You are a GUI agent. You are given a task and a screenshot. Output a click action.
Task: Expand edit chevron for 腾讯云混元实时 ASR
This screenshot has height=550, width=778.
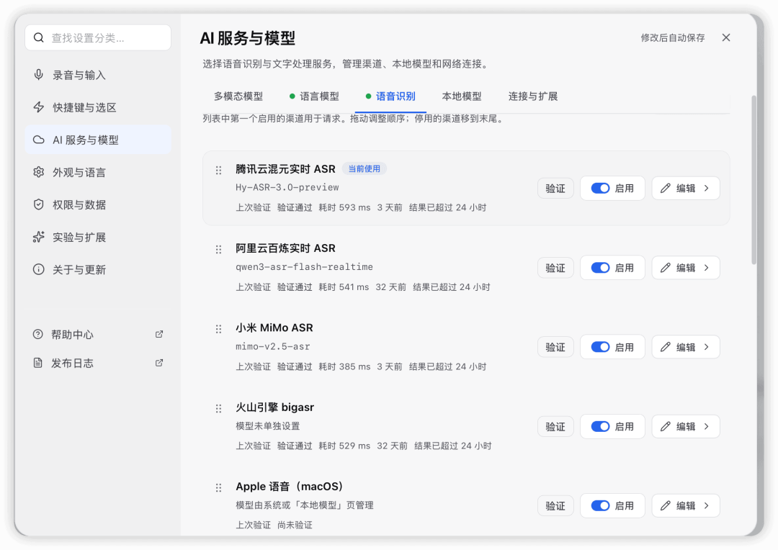707,189
